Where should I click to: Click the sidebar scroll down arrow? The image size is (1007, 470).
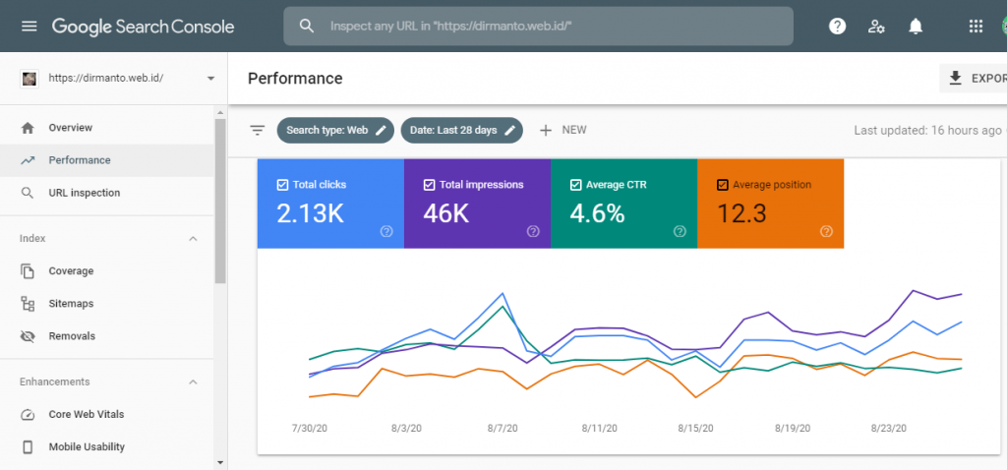coord(220,462)
